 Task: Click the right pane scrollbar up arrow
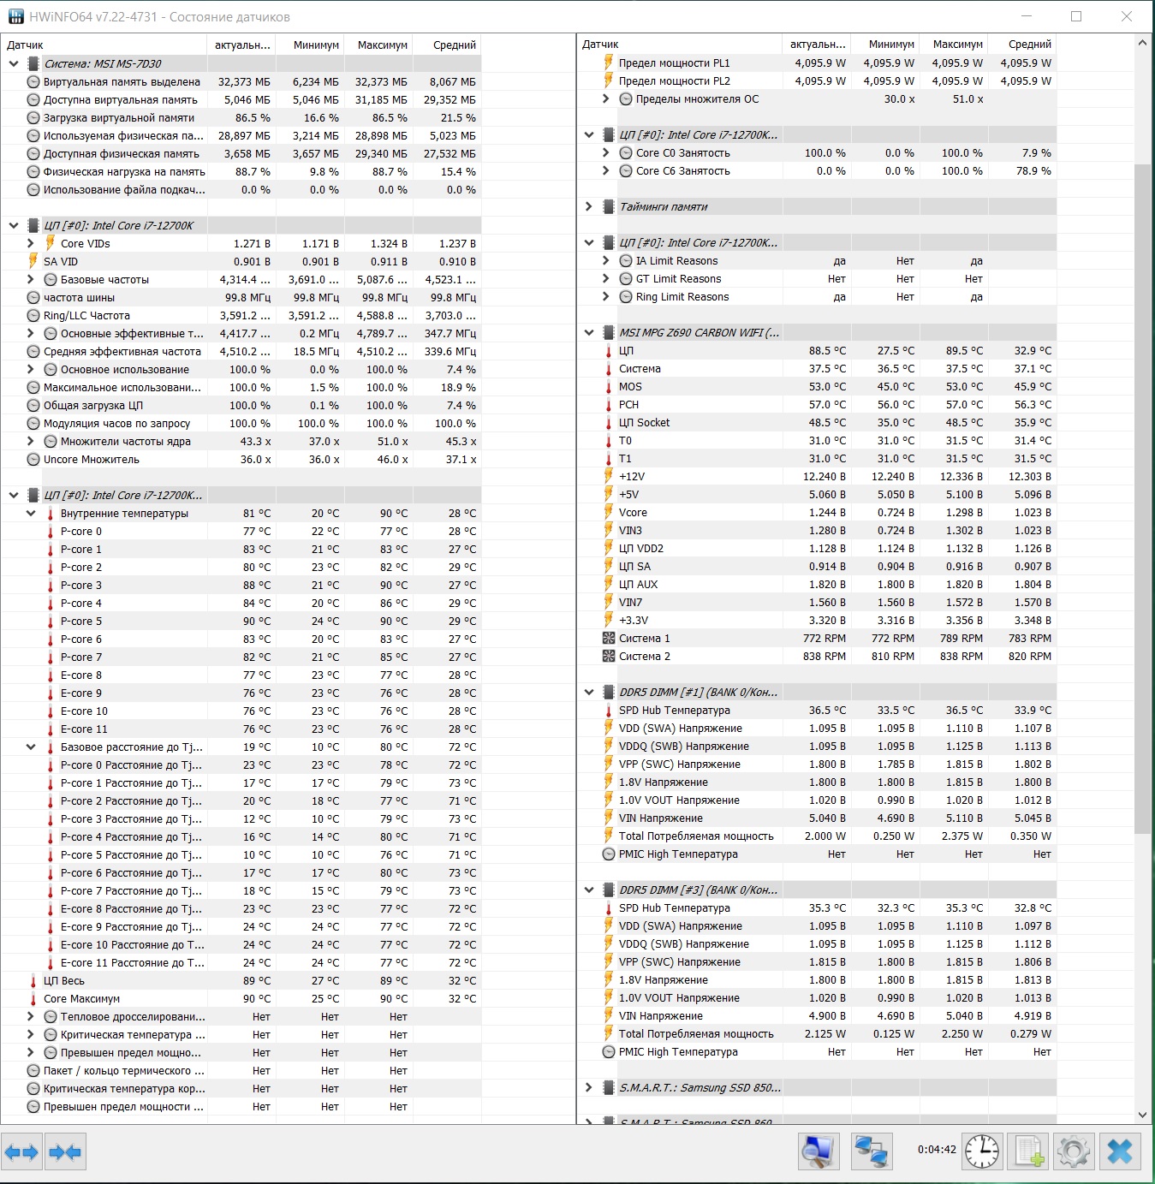point(1143,43)
